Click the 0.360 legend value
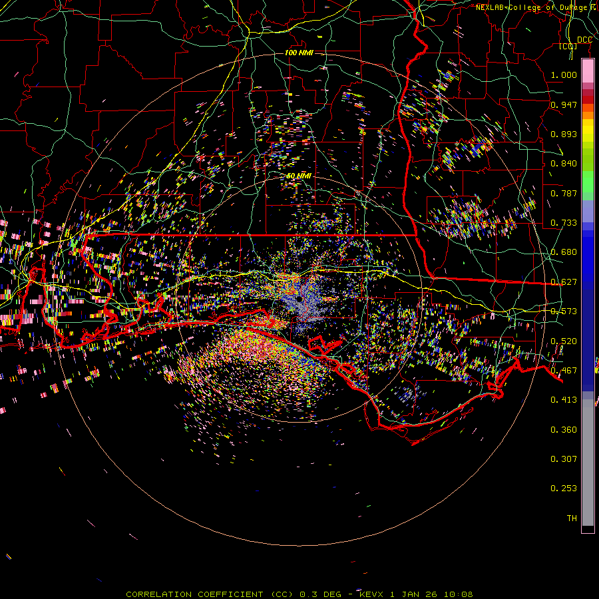 pyautogui.click(x=564, y=430)
